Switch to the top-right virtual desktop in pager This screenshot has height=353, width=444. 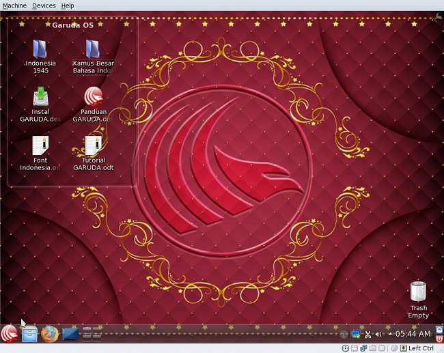click(97, 330)
